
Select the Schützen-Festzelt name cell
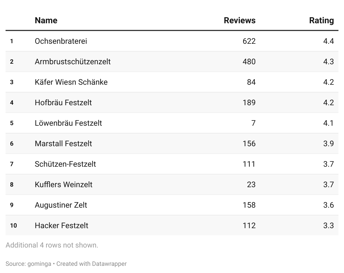pyautogui.click(x=65, y=164)
